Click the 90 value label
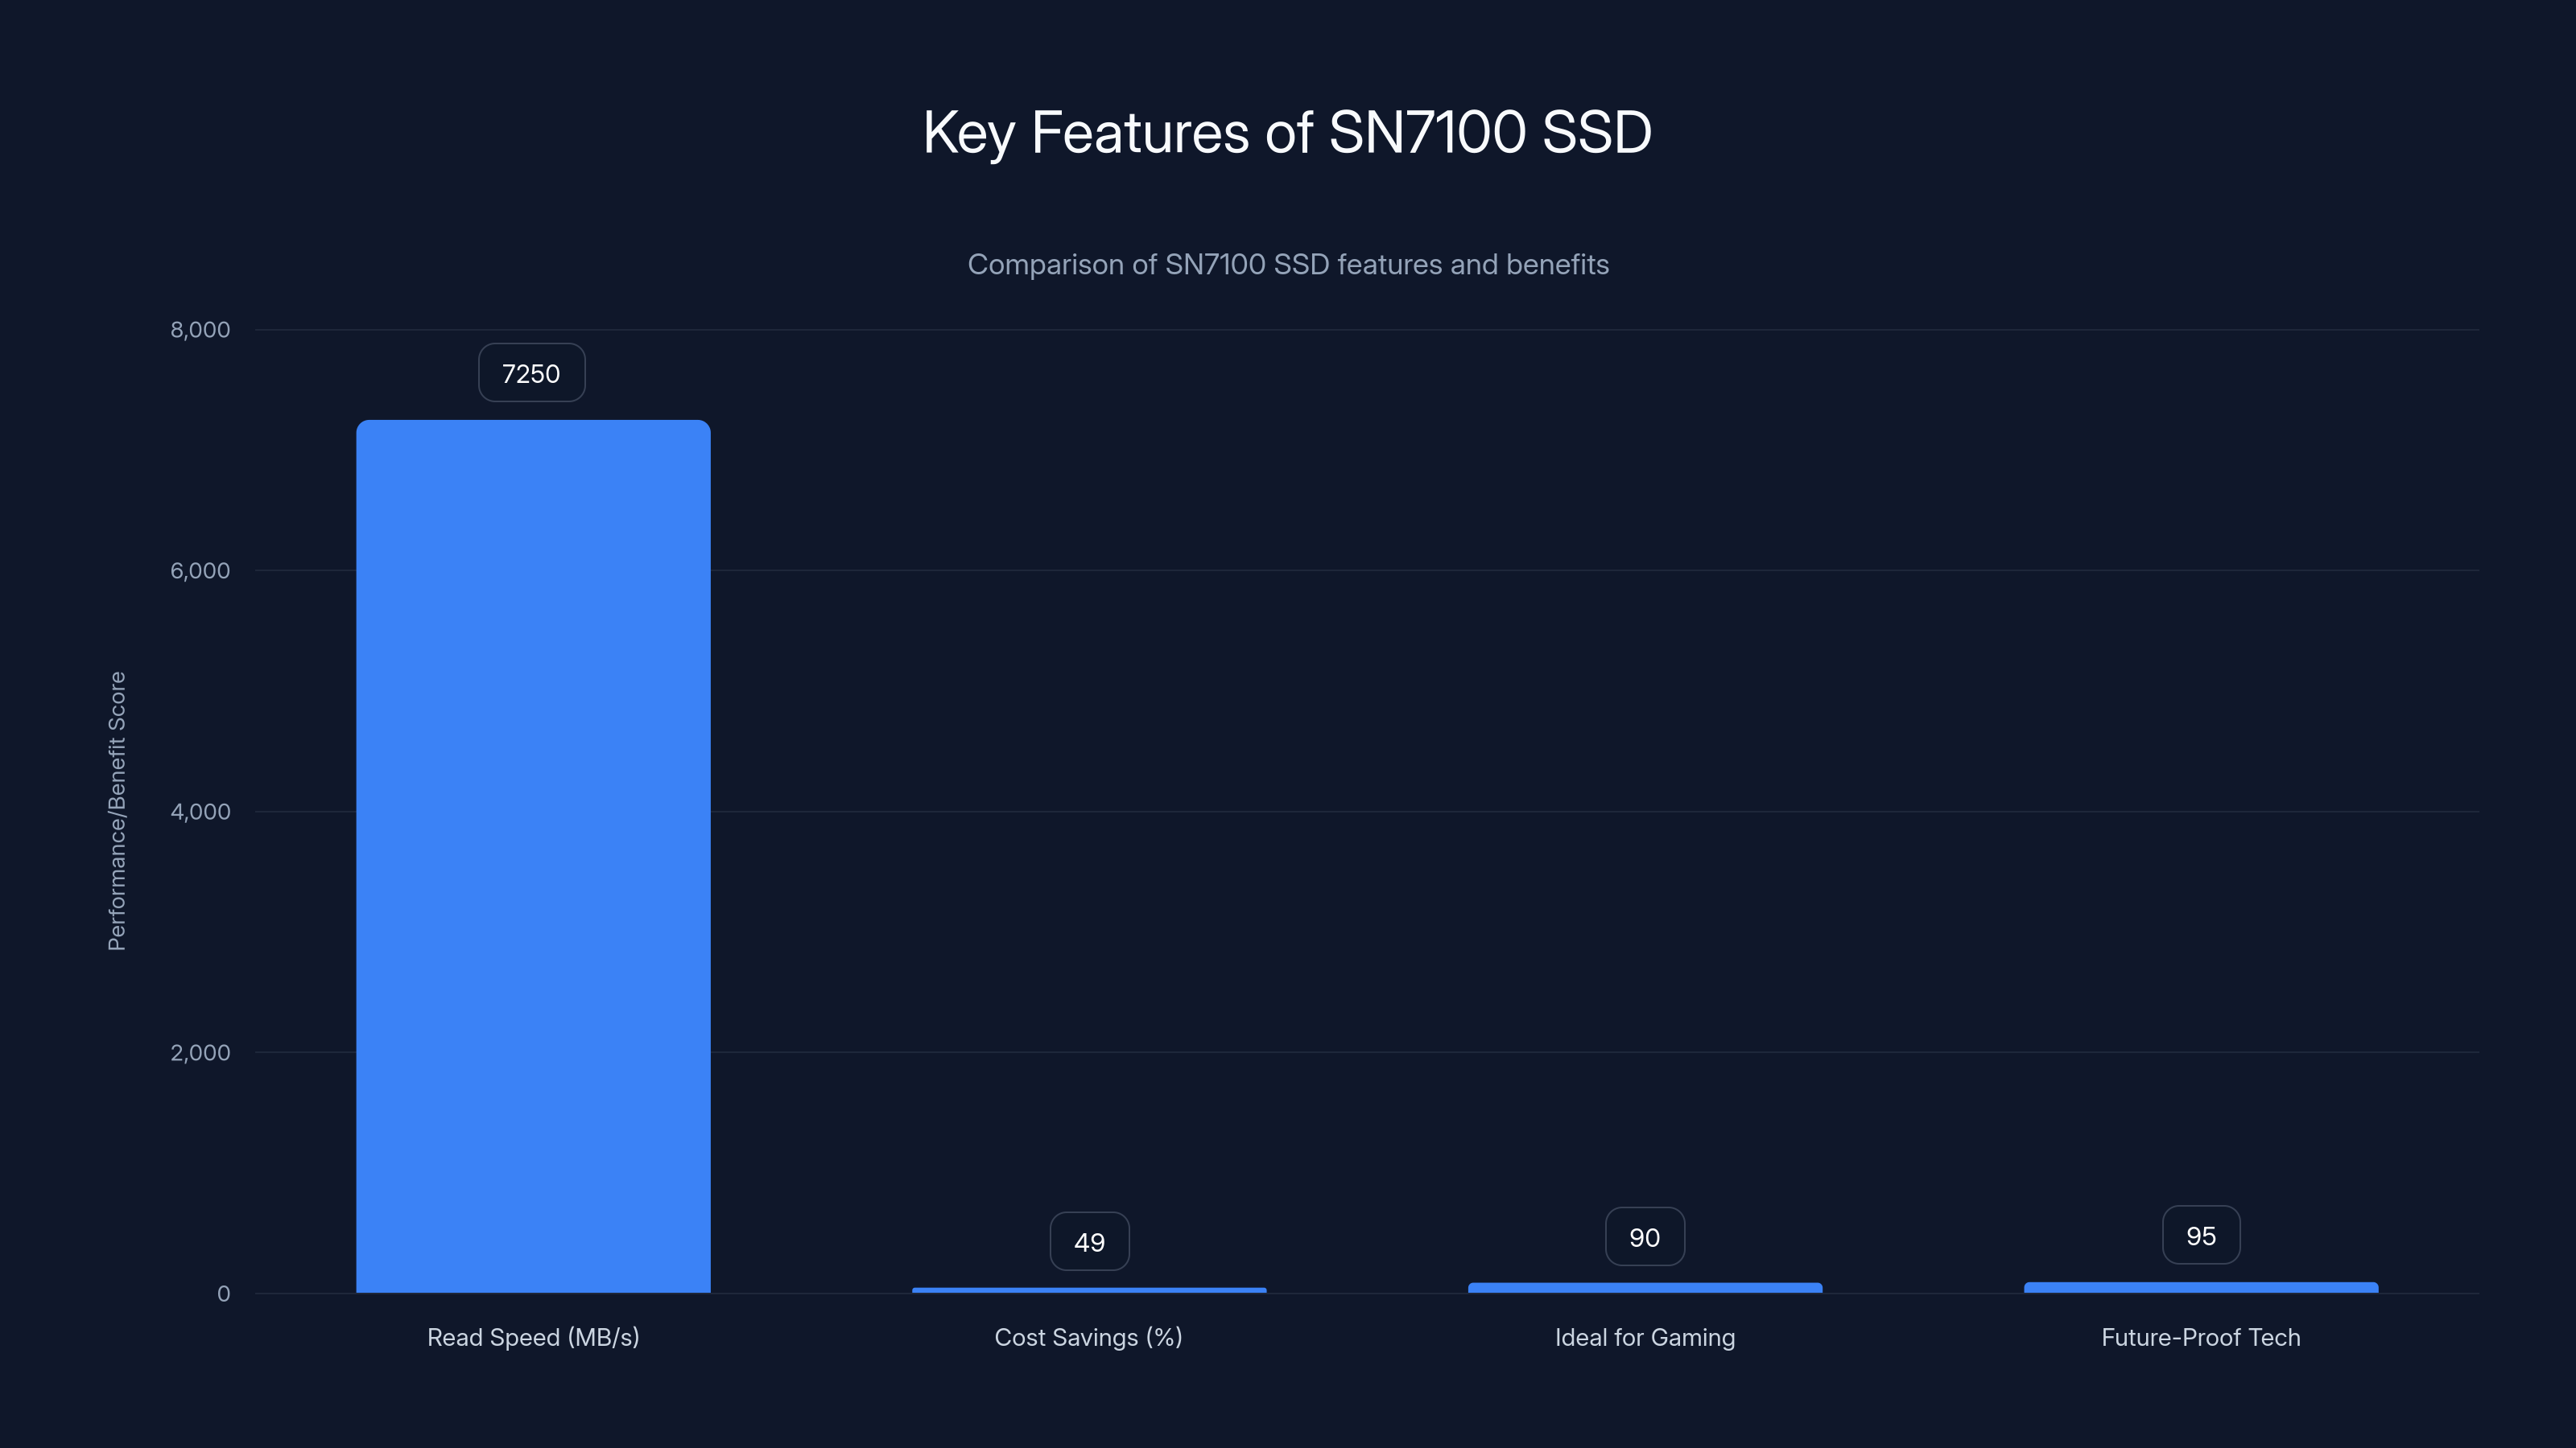Viewport: 2576px width, 1448px height. (1645, 1236)
